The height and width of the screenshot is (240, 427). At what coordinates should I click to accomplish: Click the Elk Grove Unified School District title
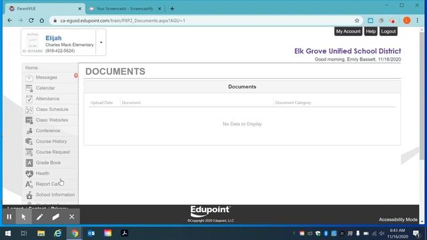coord(348,51)
